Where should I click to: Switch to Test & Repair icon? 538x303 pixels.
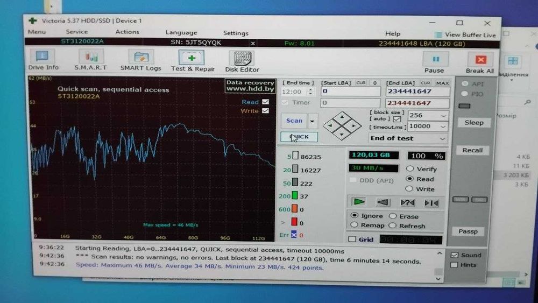tap(192, 58)
